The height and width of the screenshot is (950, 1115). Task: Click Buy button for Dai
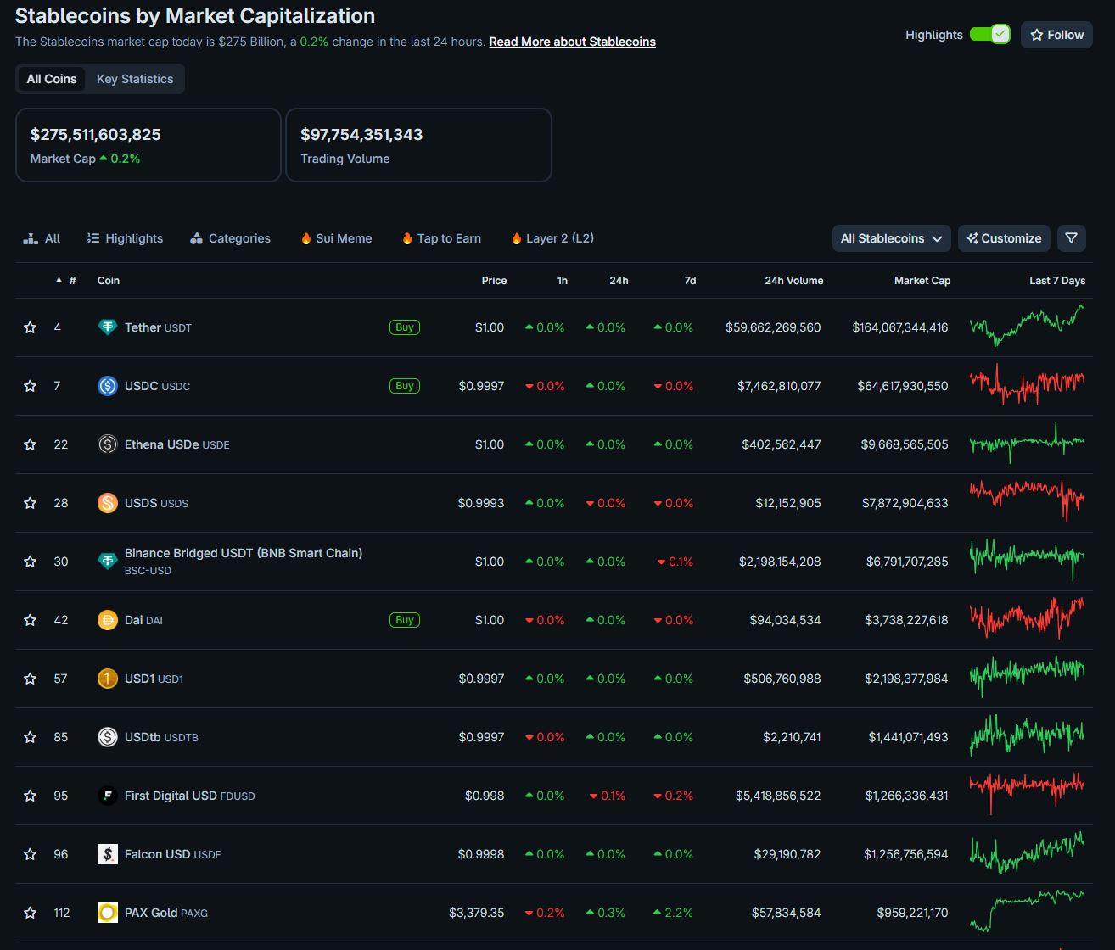pyautogui.click(x=405, y=620)
